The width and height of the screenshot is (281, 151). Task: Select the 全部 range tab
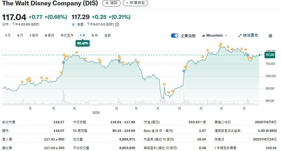coord(107,35)
